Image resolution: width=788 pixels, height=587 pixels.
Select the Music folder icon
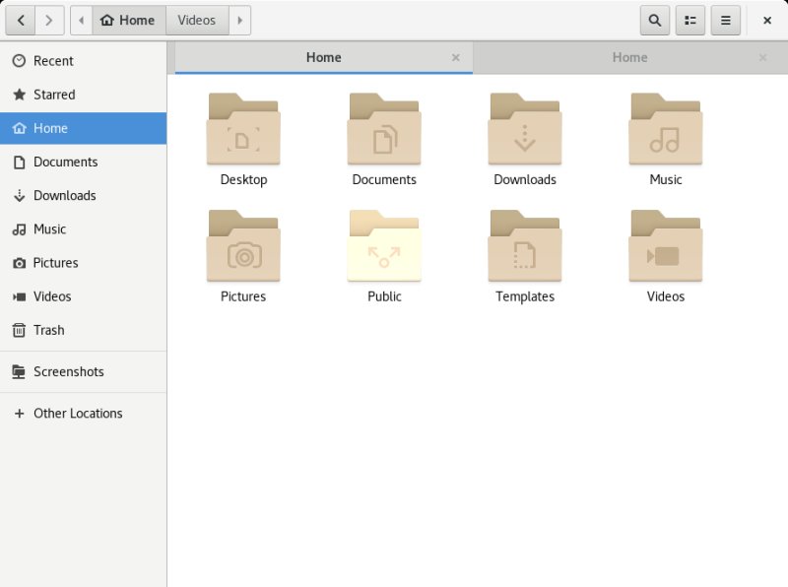point(665,129)
